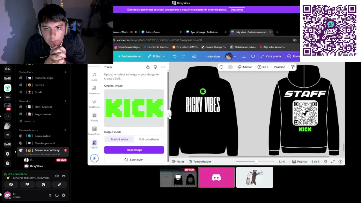
Task: Click Trace image button
Action: tap(134, 150)
